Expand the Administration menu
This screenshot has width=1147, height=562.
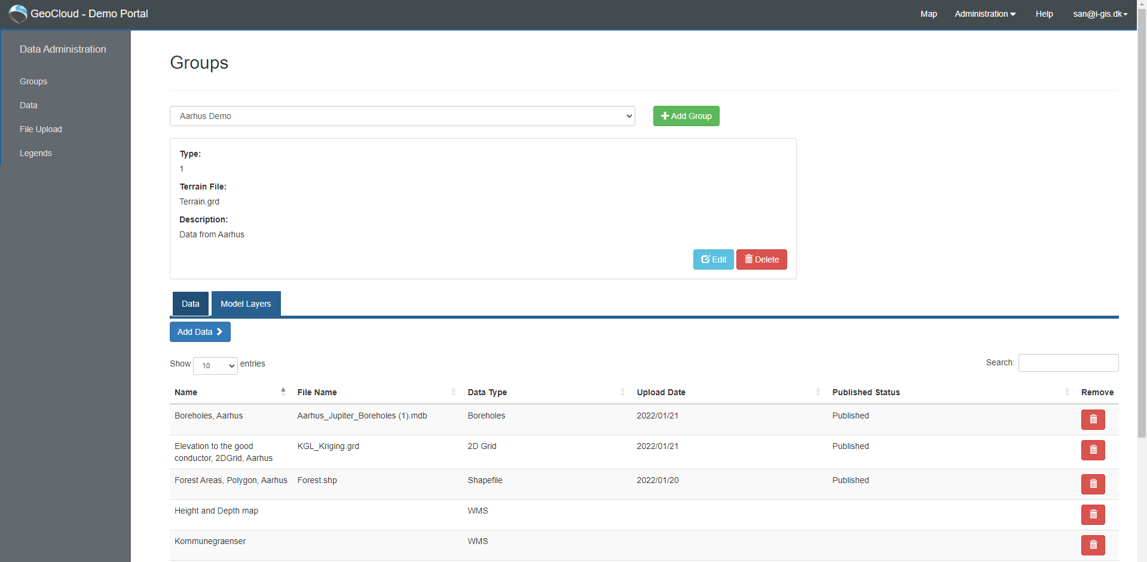[x=984, y=14]
